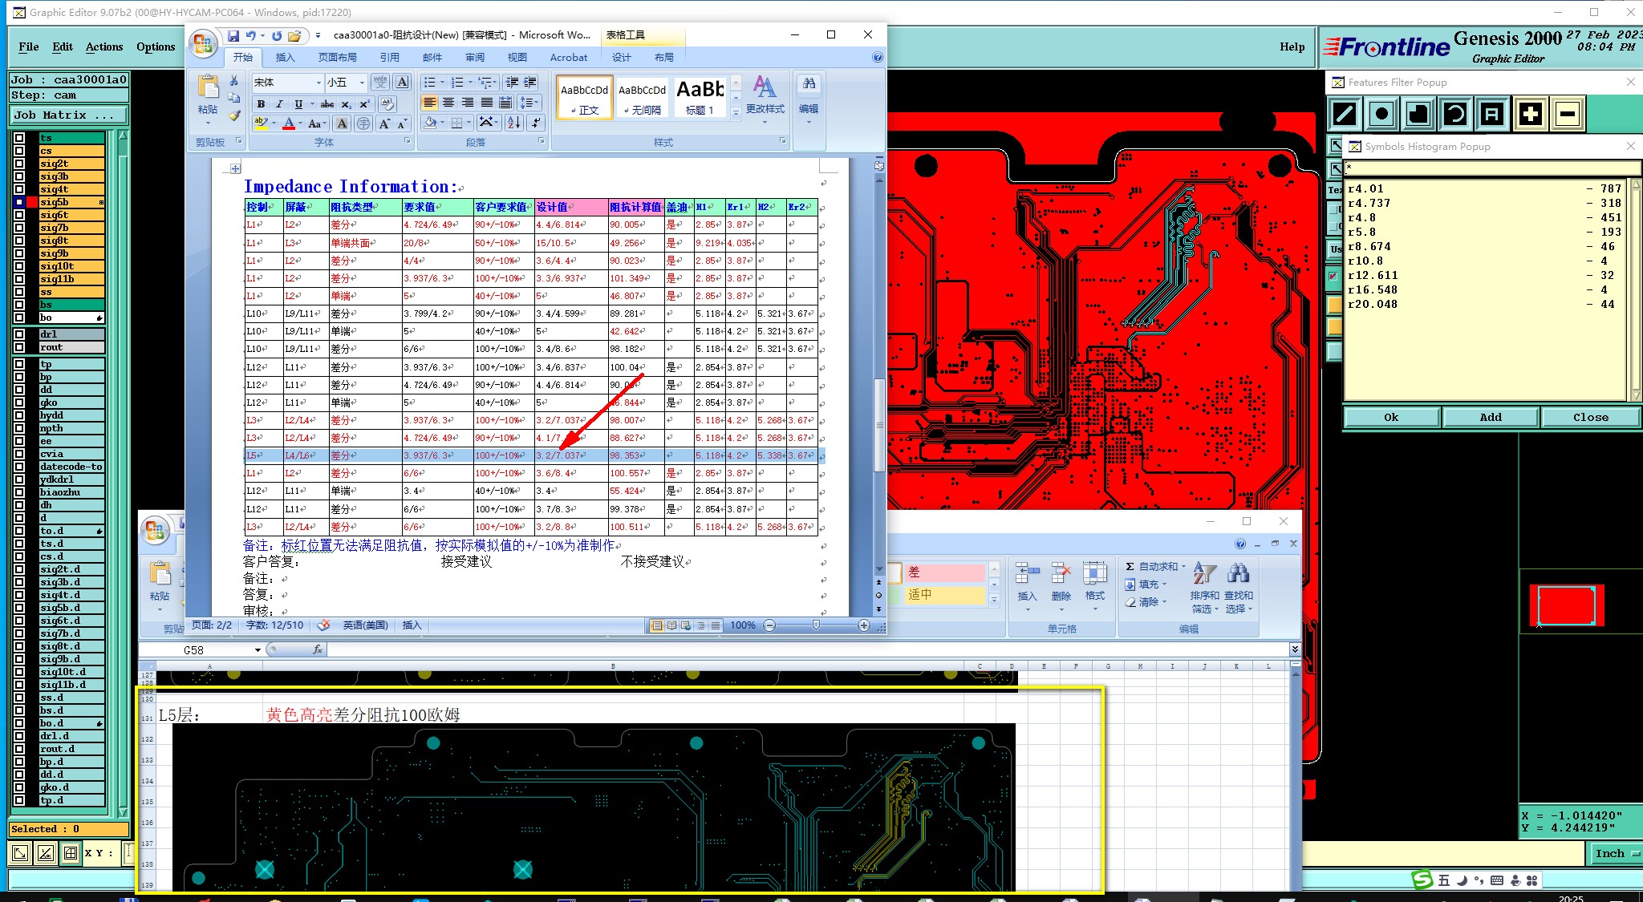Toggle the lines feature filter icon
Viewport: 1643px width, 902px height.
(1345, 114)
